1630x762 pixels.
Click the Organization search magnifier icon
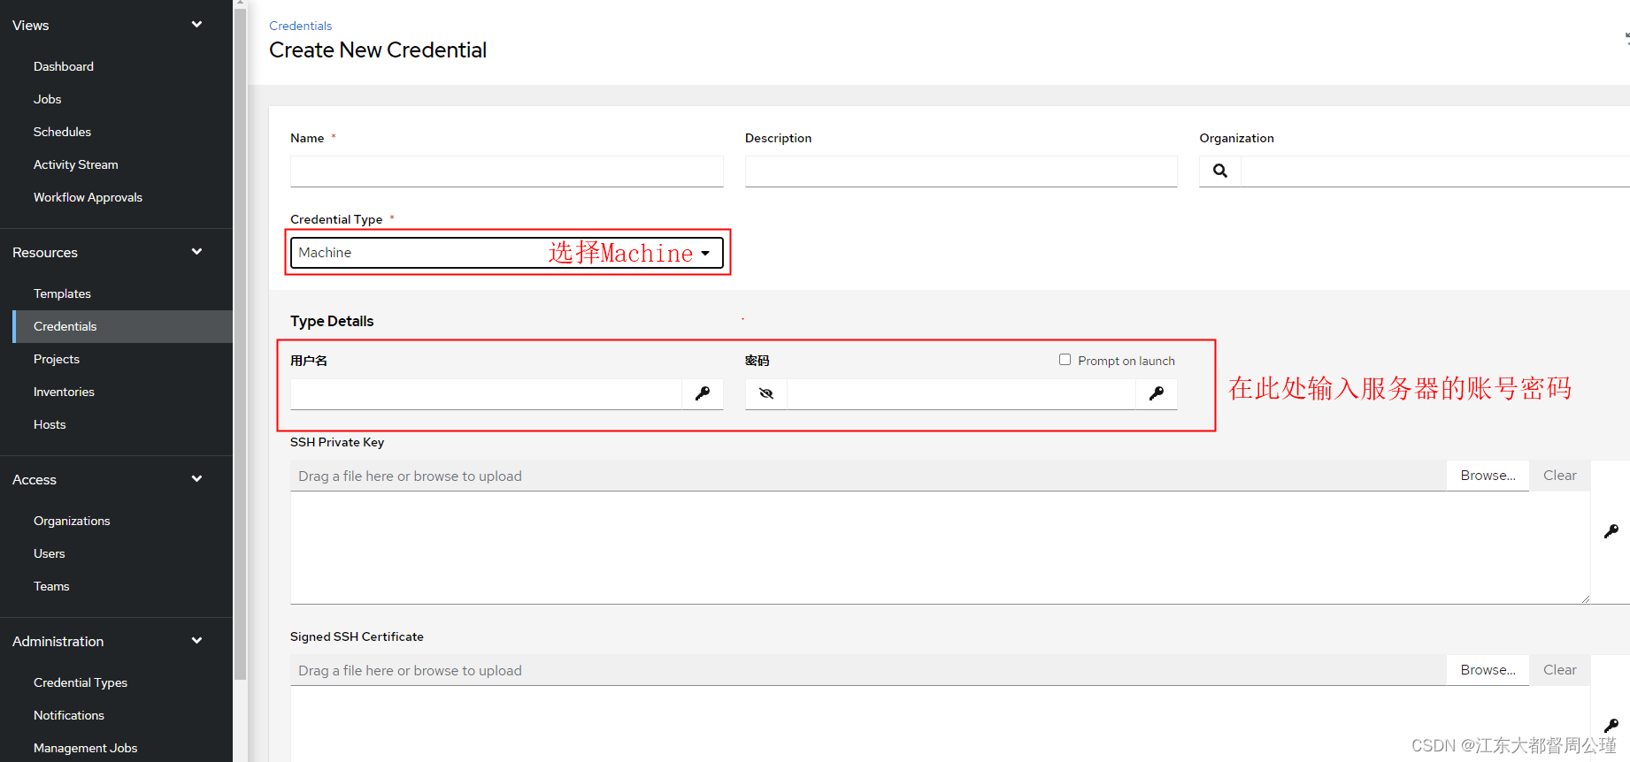(1220, 171)
